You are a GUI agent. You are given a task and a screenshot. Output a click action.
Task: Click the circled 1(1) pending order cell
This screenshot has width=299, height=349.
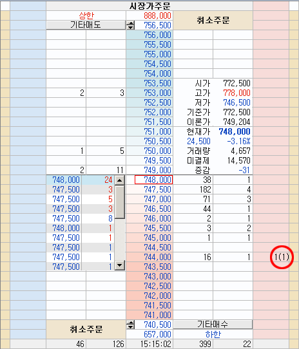coord(281,258)
